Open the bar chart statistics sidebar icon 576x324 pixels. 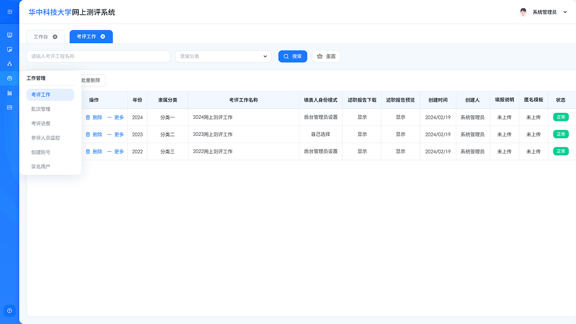click(9, 93)
